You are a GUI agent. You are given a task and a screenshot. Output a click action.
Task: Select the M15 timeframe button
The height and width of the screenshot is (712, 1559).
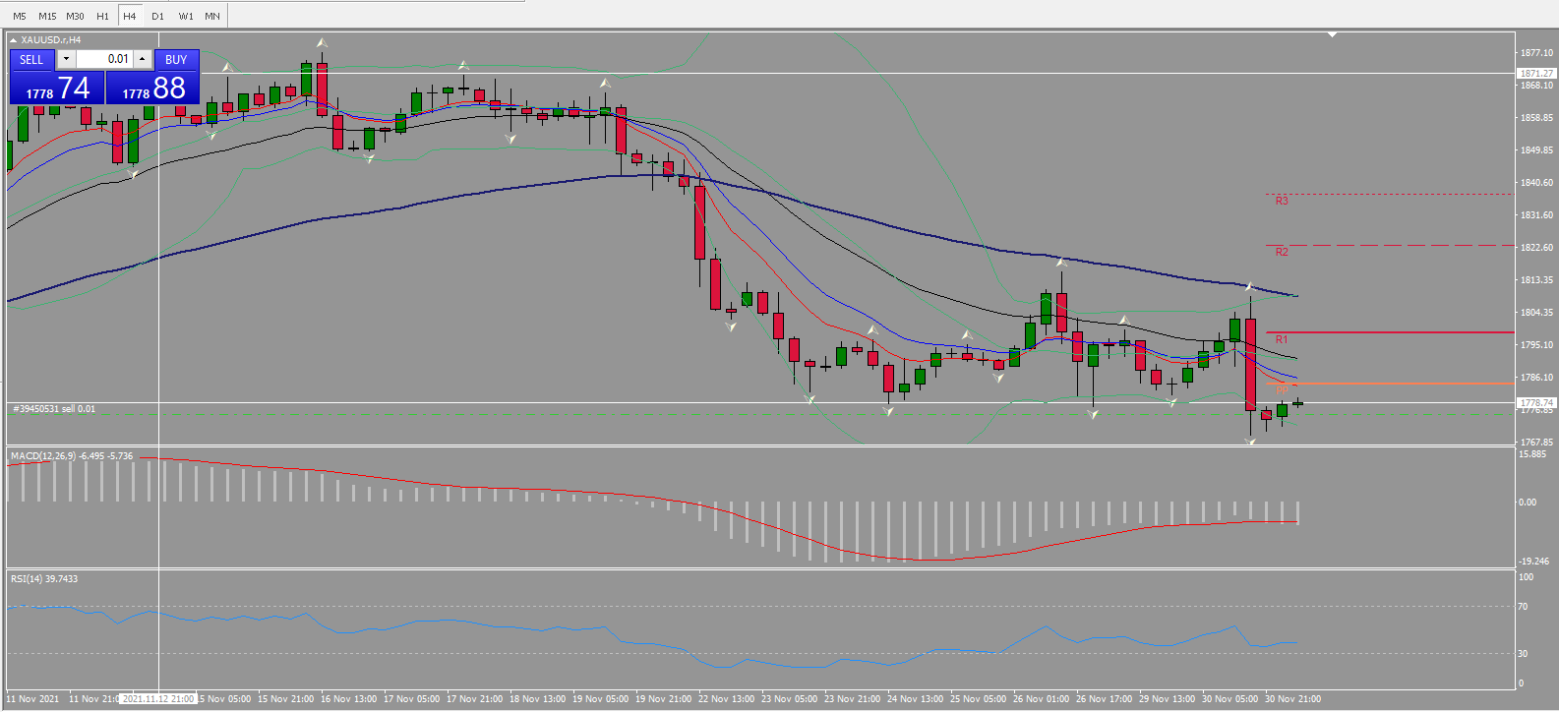tap(47, 16)
